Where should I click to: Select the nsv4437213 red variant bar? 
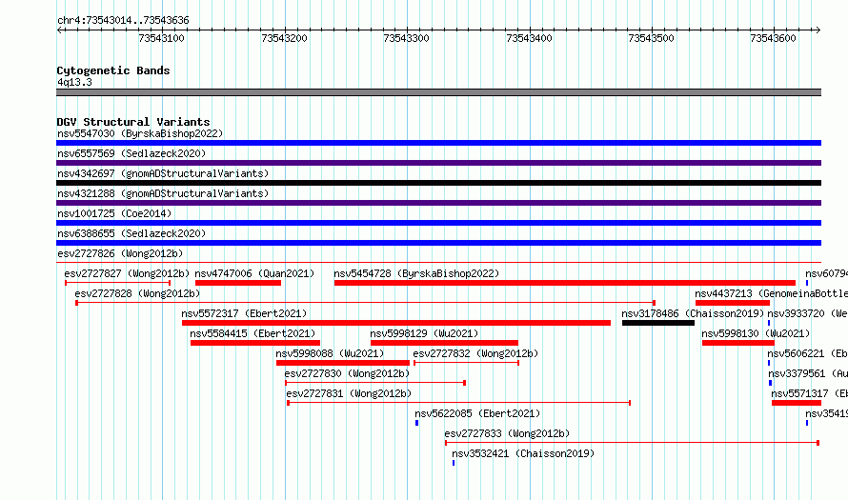tap(733, 303)
